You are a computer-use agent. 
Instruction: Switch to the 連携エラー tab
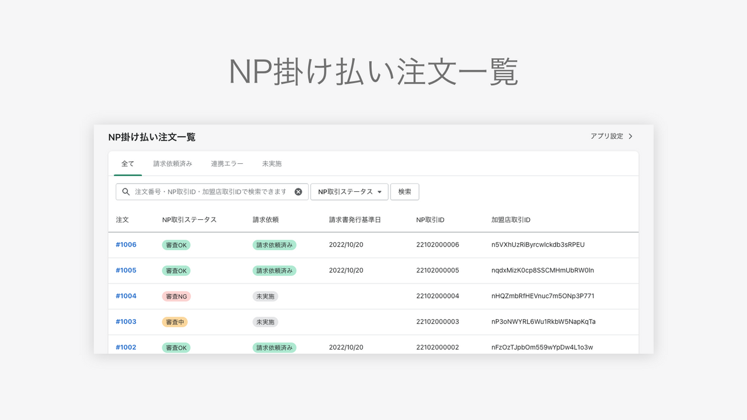point(227,164)
